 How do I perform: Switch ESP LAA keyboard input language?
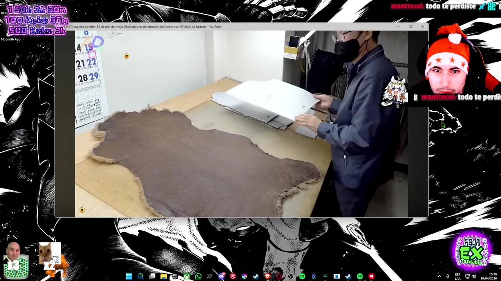[458, 276]
